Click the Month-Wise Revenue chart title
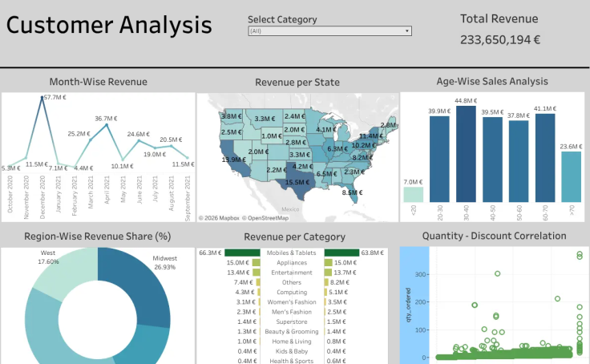 pyautogui.click(x=99, y=82)
